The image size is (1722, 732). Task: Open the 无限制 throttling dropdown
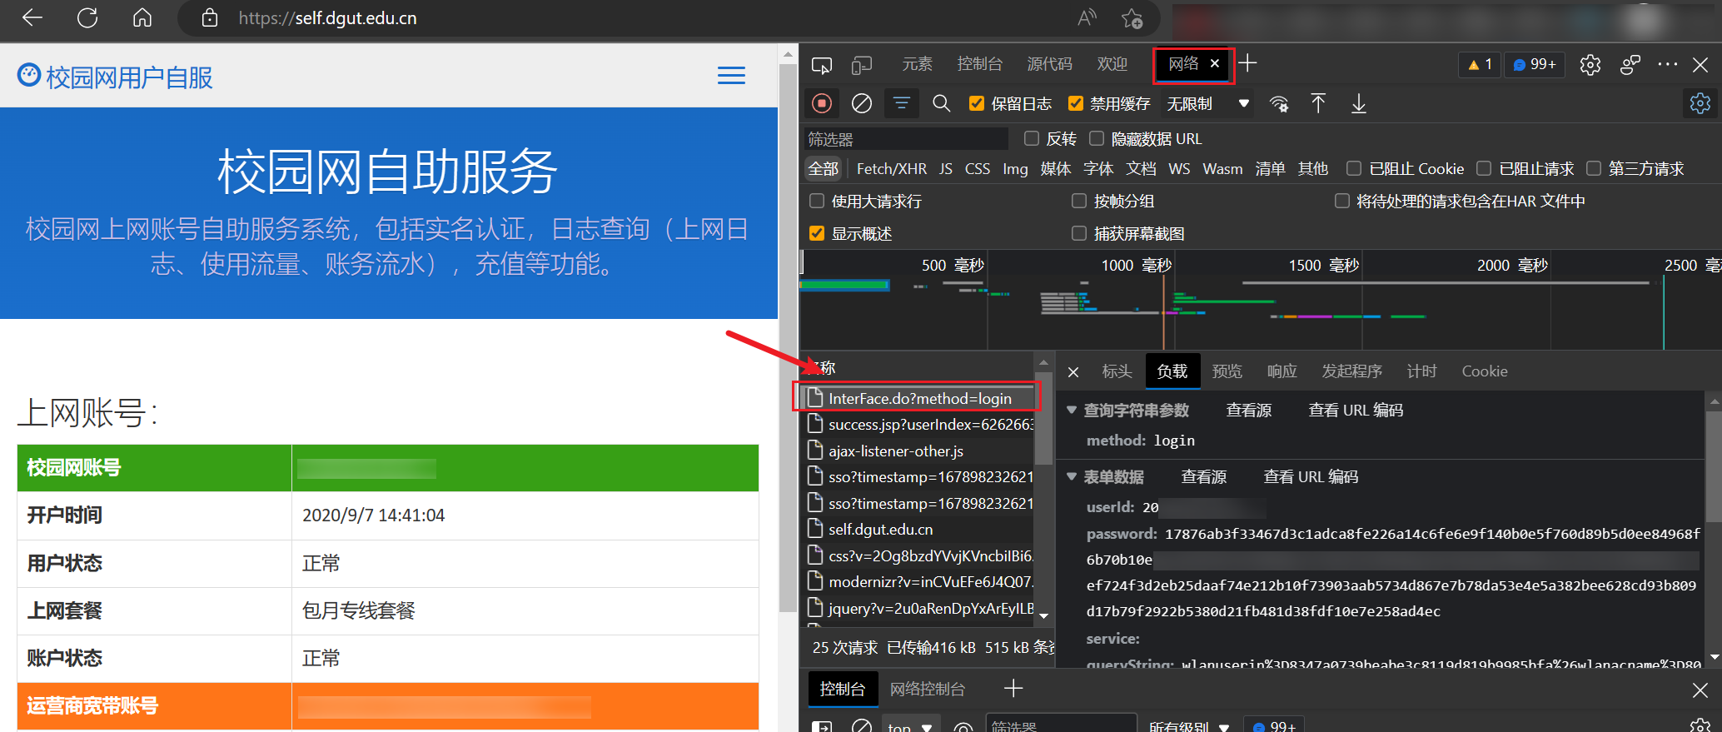point(1207,103)
